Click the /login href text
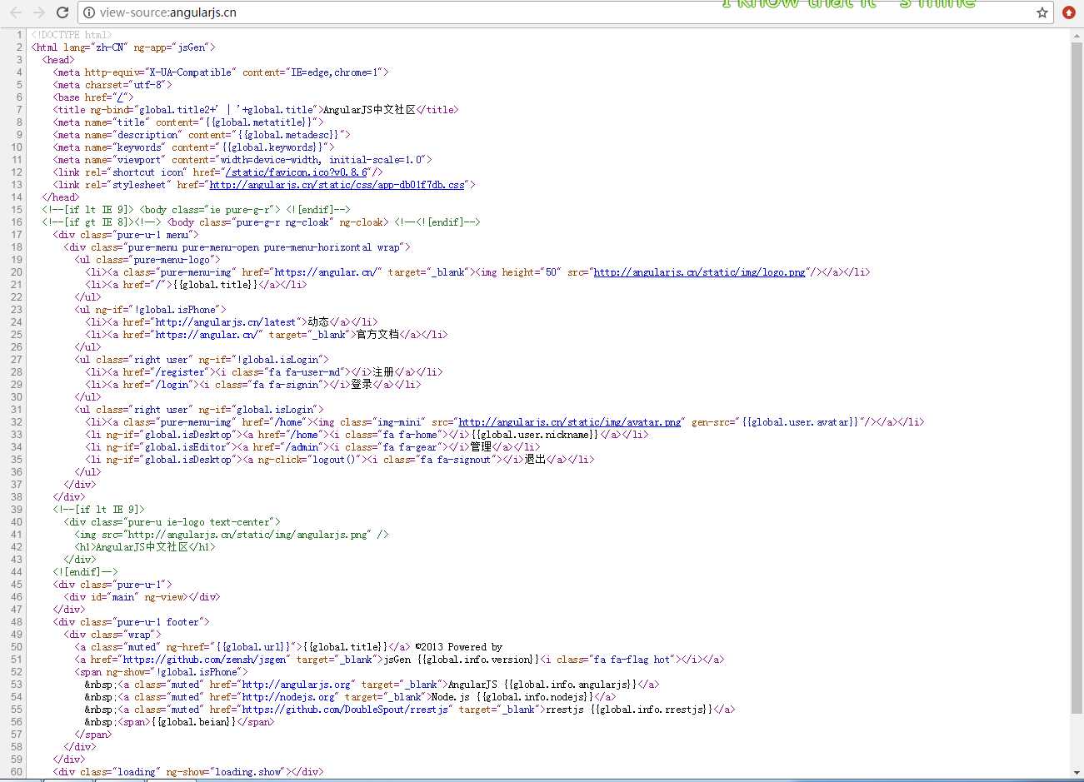This screenshot has width=1084, height=782. [x=172, y=385]
